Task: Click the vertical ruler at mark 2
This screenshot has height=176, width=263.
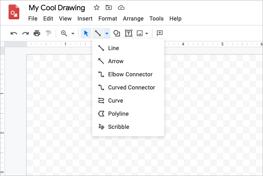Action: pos(2,133)
